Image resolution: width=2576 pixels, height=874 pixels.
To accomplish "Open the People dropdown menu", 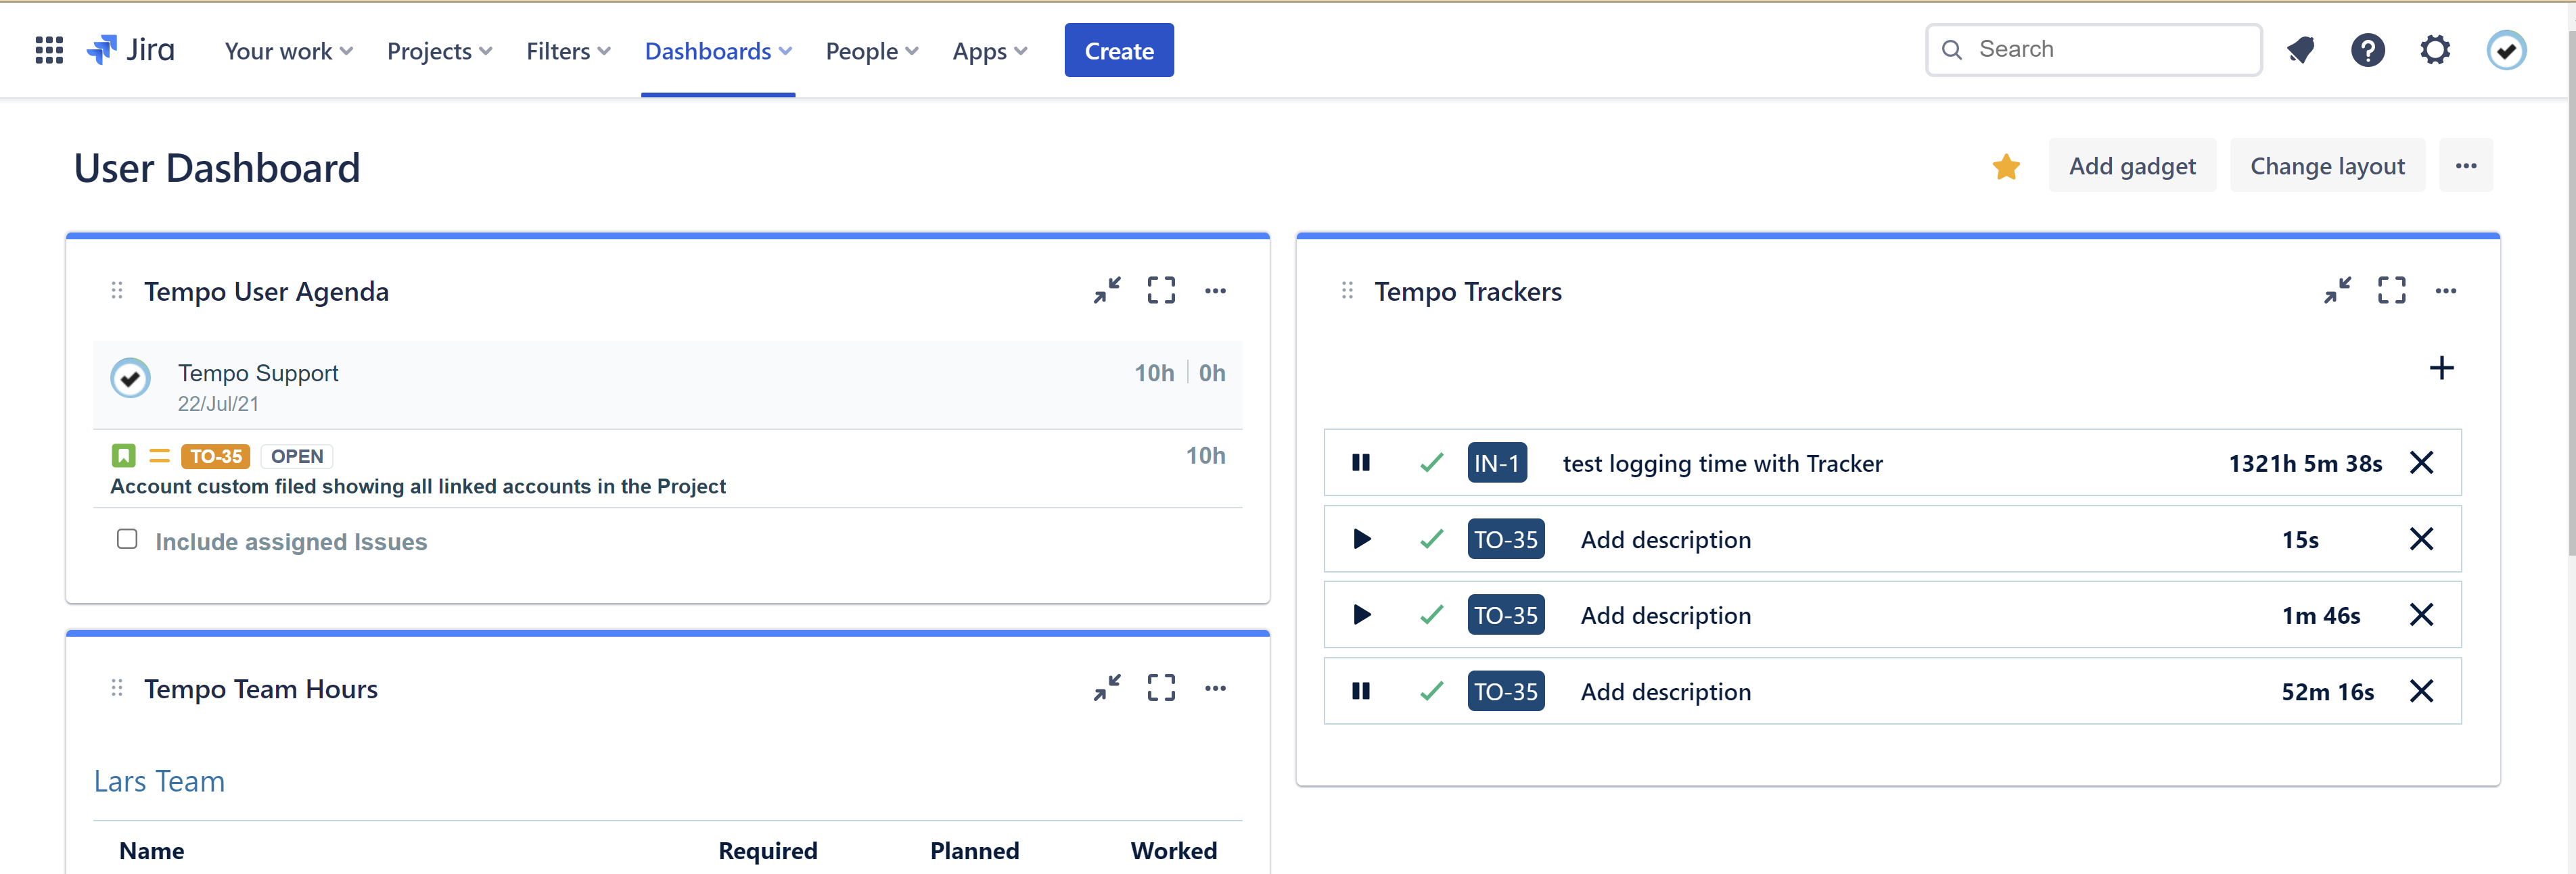I will point(870,50).
